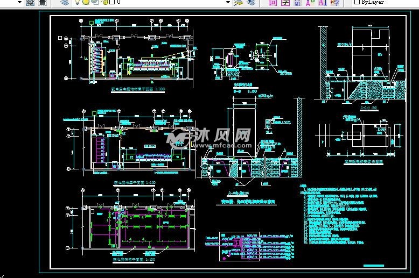Select layer name 0 in layer box
This screenshot has height=278, width=419.
coord(118,2)
